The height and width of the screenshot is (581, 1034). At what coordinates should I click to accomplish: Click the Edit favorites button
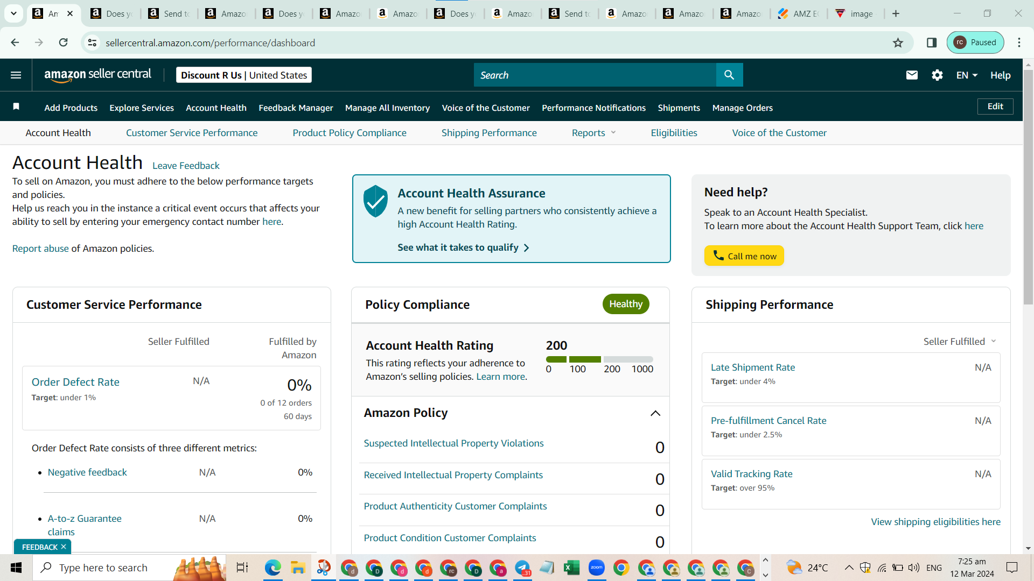(995, 107)
